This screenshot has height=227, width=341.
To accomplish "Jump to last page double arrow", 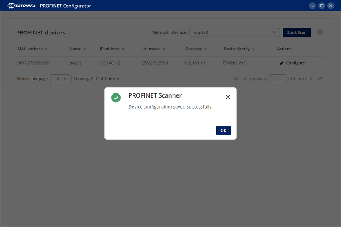I will [320, 79].
